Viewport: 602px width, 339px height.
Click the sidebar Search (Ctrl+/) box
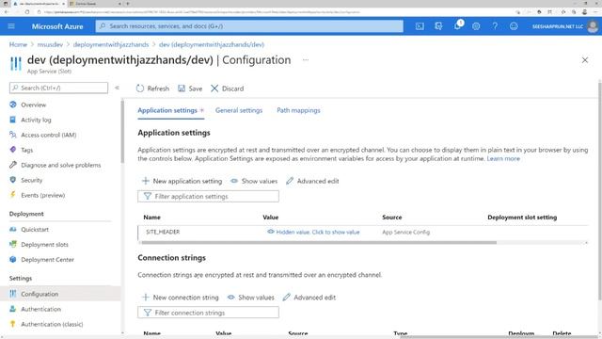pyautogui.click(x=58, y=88)
